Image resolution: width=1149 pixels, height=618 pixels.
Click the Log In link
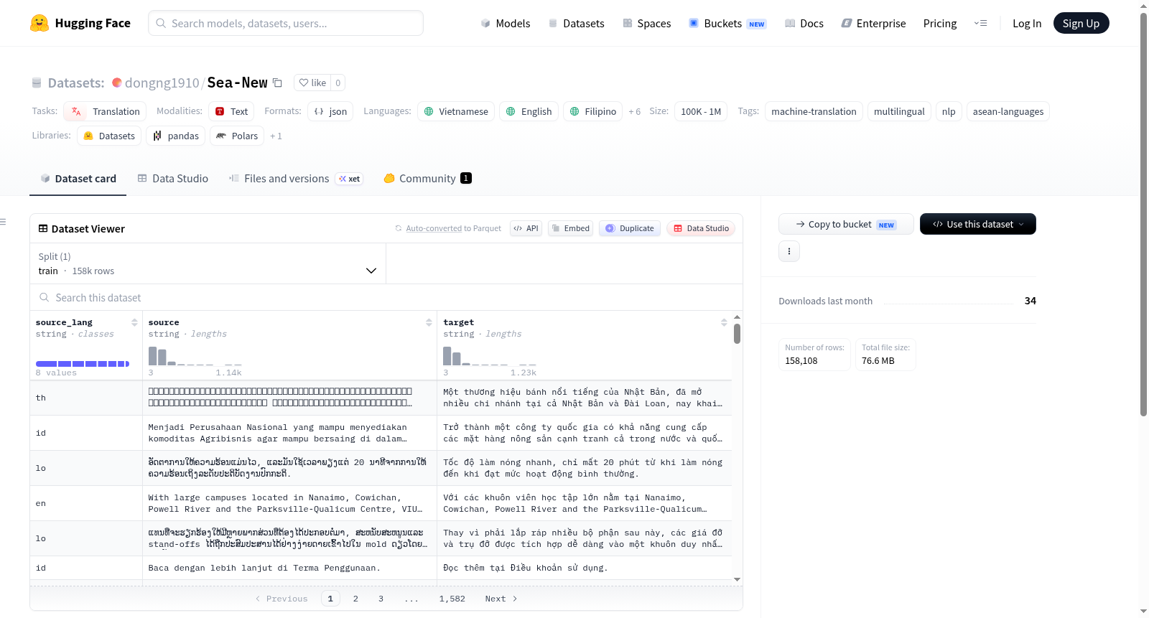click(x=1027, y=24)
